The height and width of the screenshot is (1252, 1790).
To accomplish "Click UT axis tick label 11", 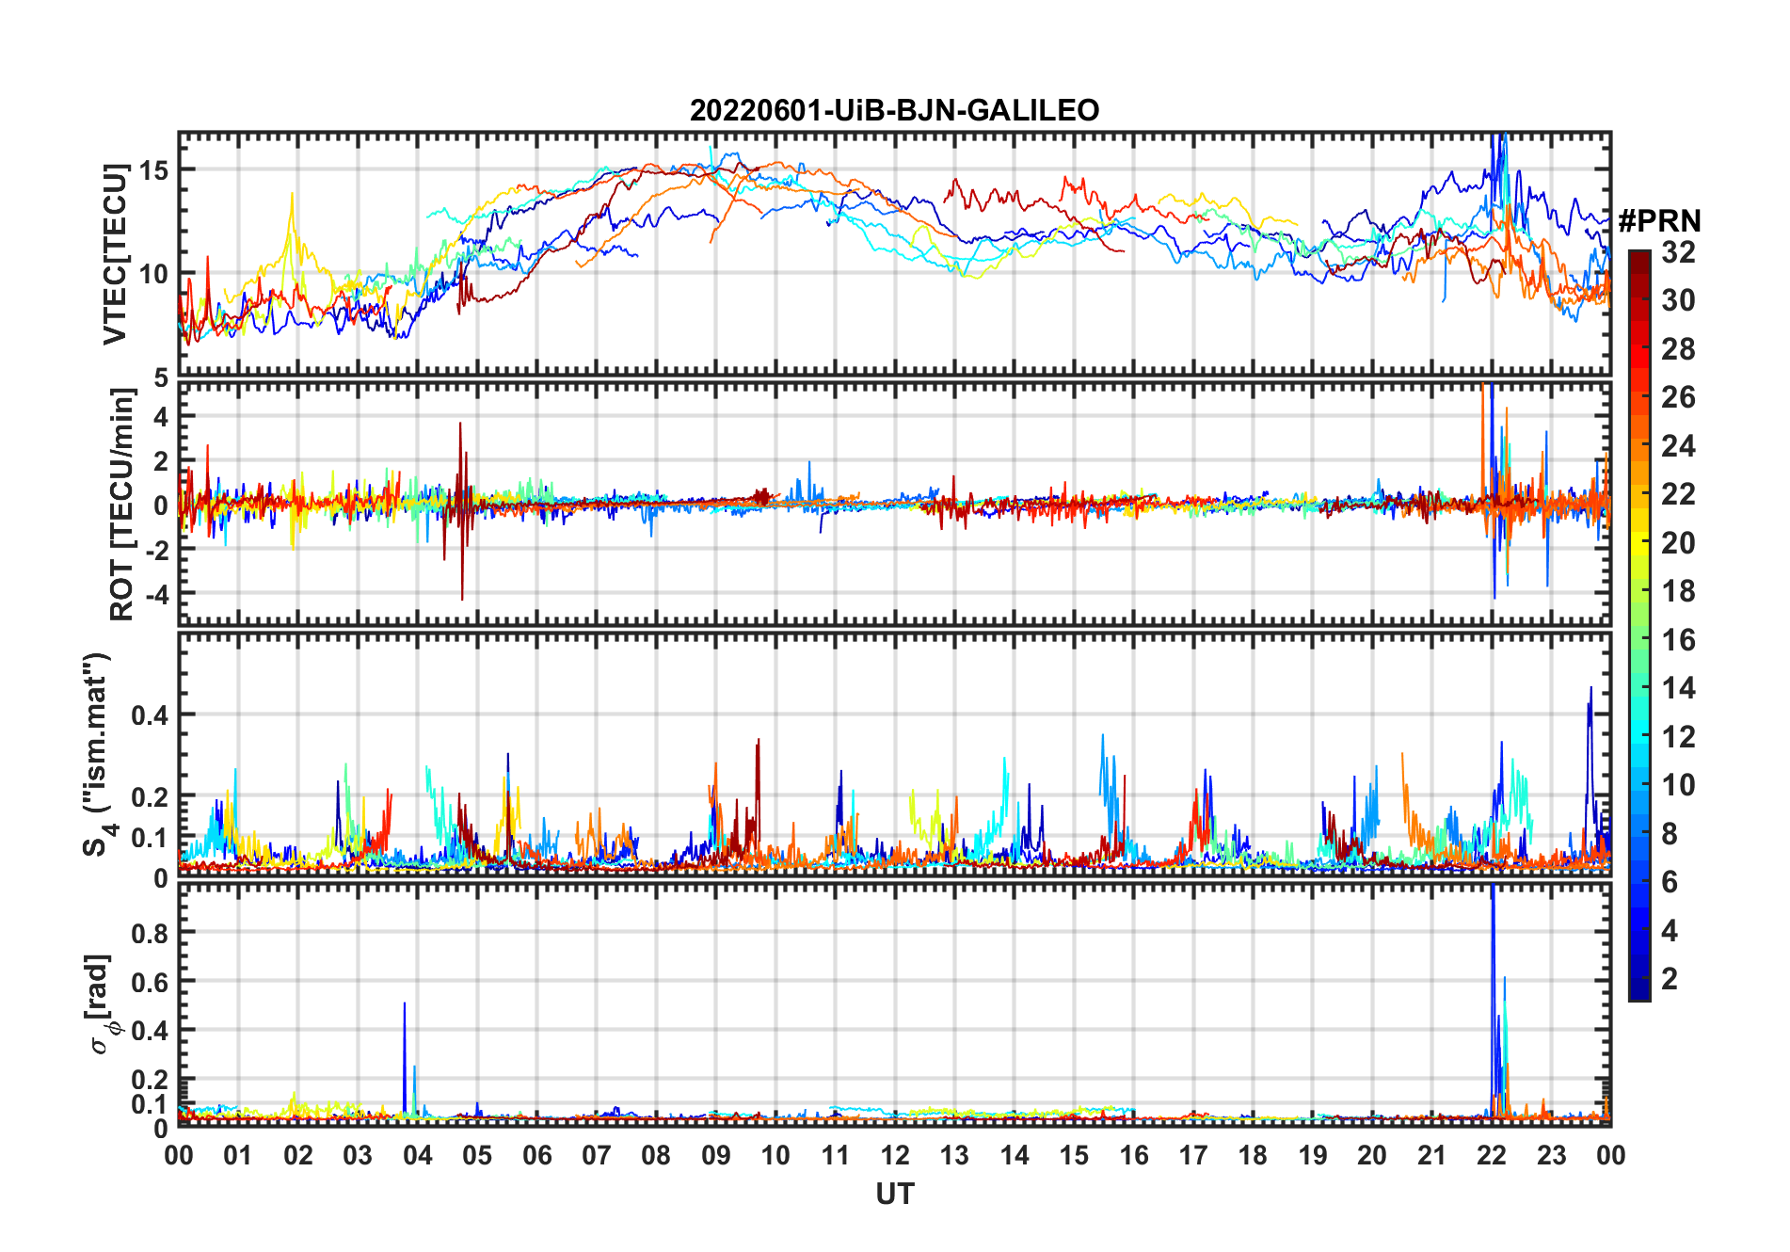I will [x=835, y=1155].
